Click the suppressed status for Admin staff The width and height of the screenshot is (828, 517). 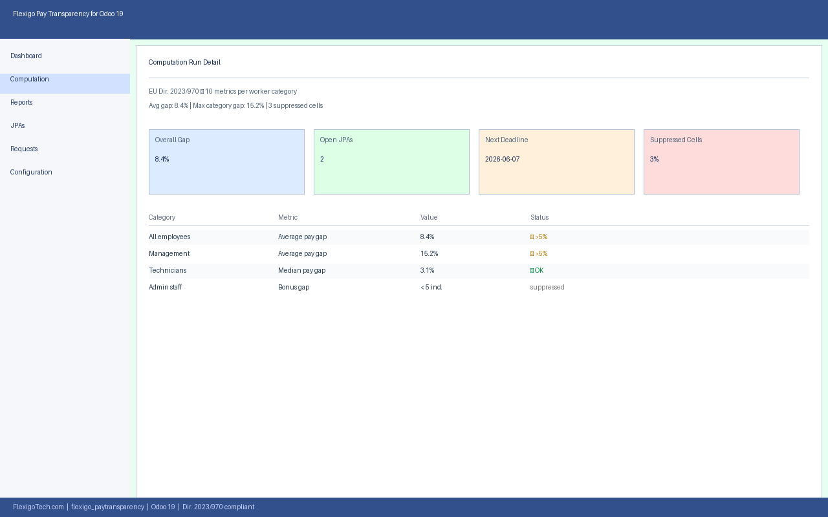click(x=547, y=288)
